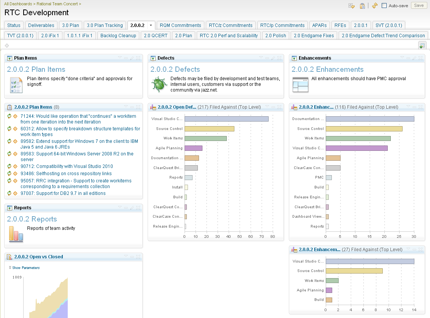This screenshot has width=430, height=318.
Task: Open the 2.0.0.2 Enhancem... (27) widget menu triangle
Action: [x=408, y=249]
